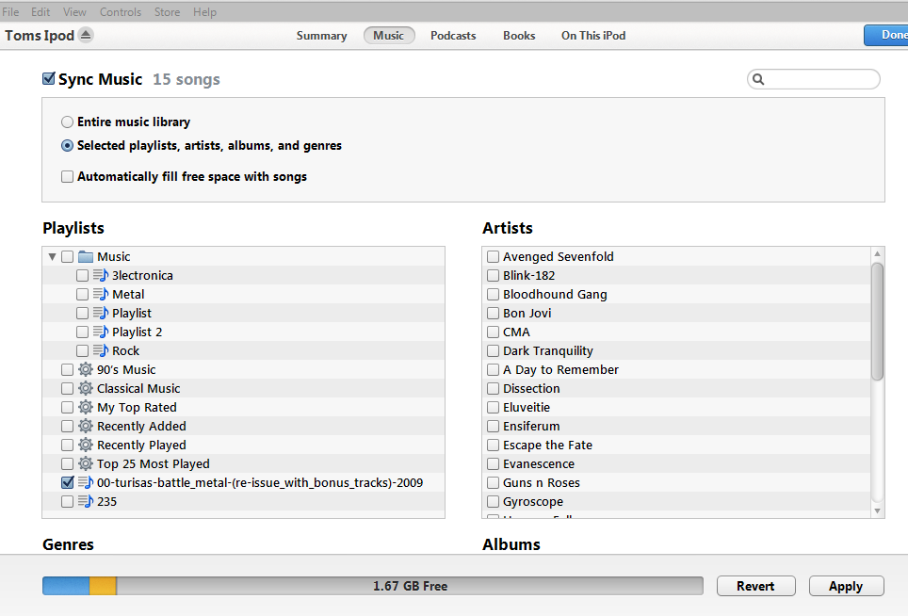Image resolution: width=908 pixels, height=616 pixels.
Task: Click the Recently Played gear icon
Action: [x=86, y=445]
